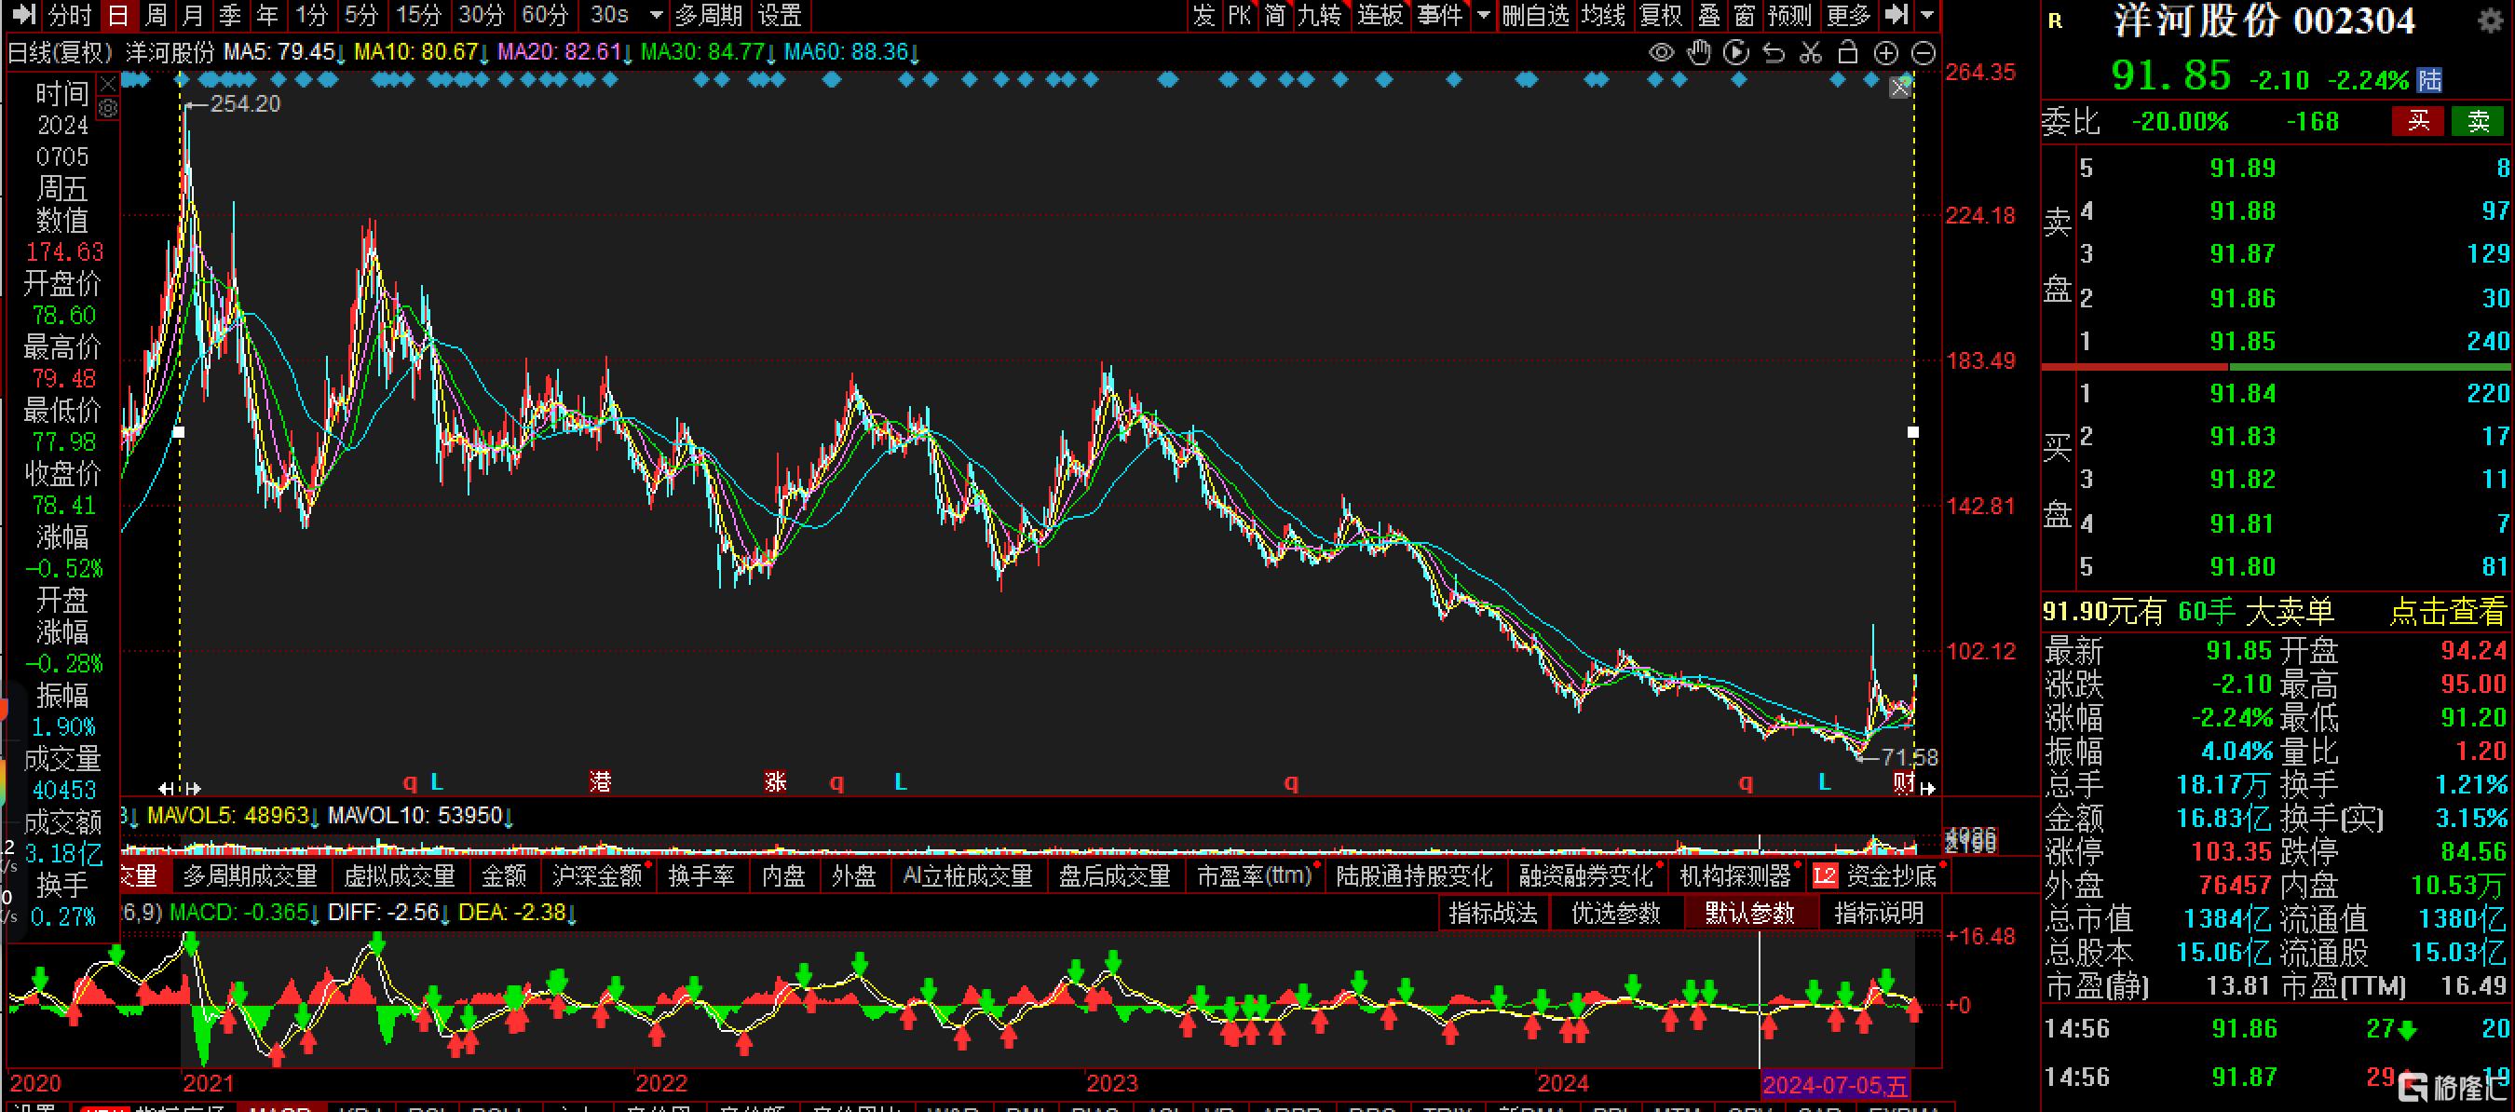Zoom in with the plus circle icon

pyautogui.click(x=1886, y=53)
